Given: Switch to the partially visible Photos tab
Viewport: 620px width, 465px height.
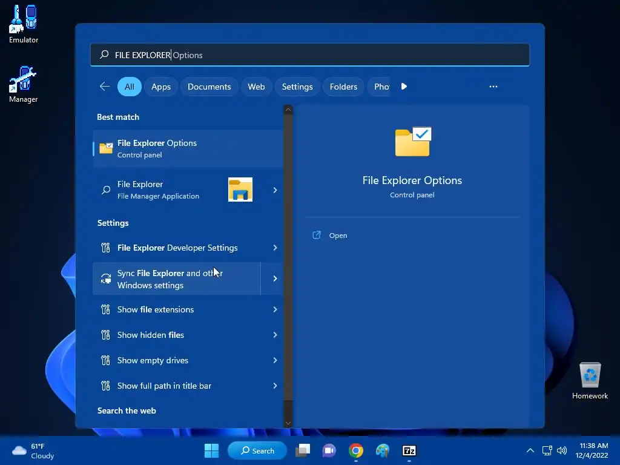Looking at the screenshot, I should [379, 87].
